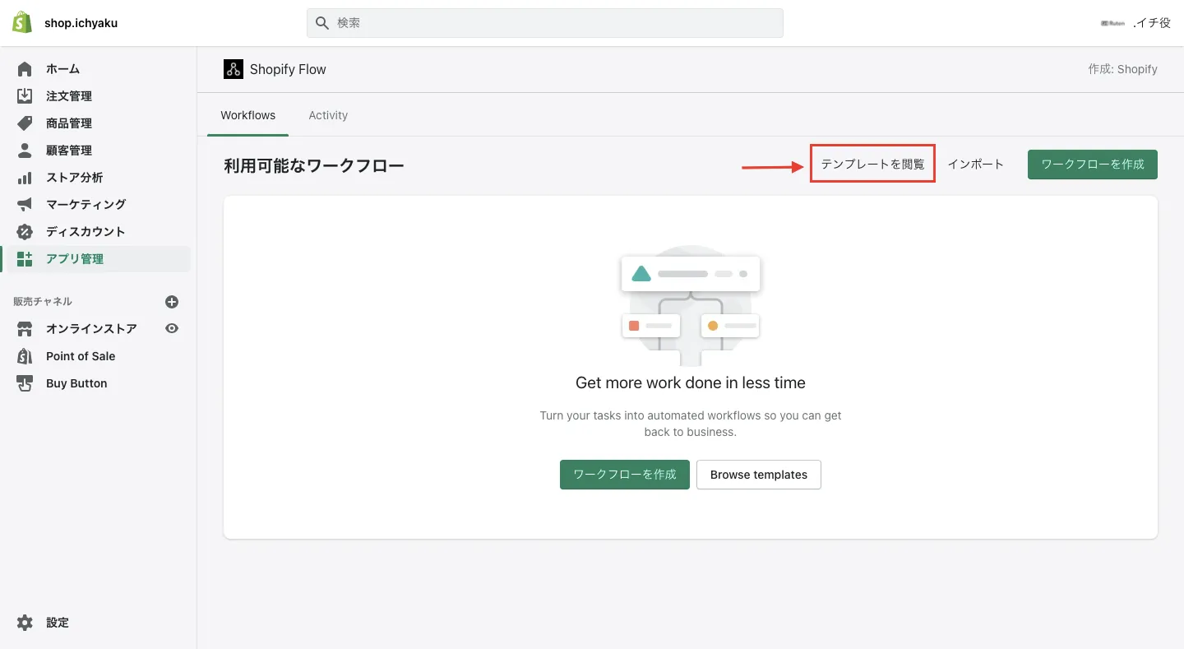
Task: Click the Browse templates button
Action: pos(759,475)
